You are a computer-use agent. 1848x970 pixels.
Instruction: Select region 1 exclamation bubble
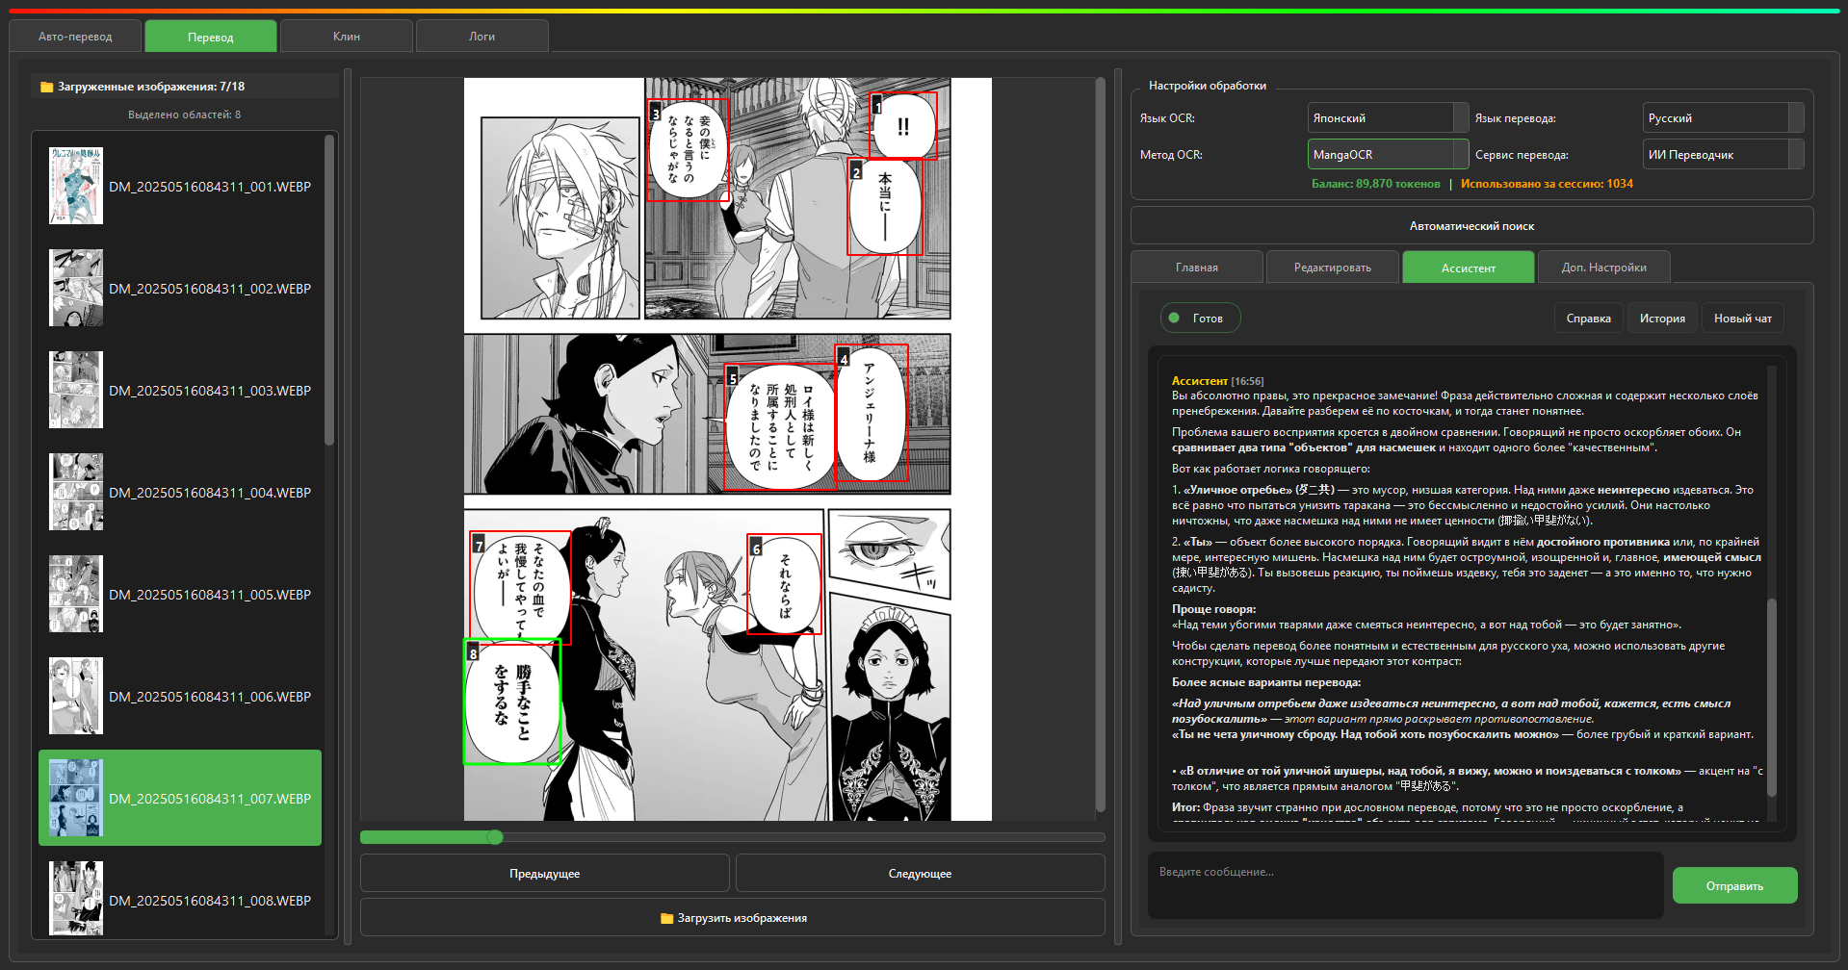coord(903,126)
